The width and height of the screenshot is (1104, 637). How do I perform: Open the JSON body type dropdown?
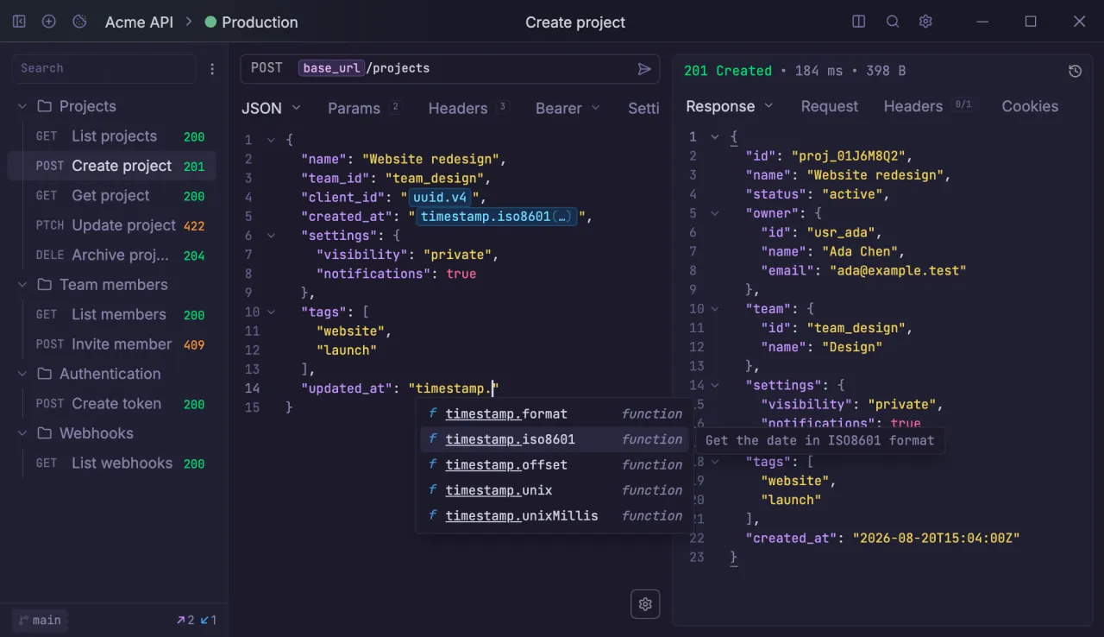(271, 108)
